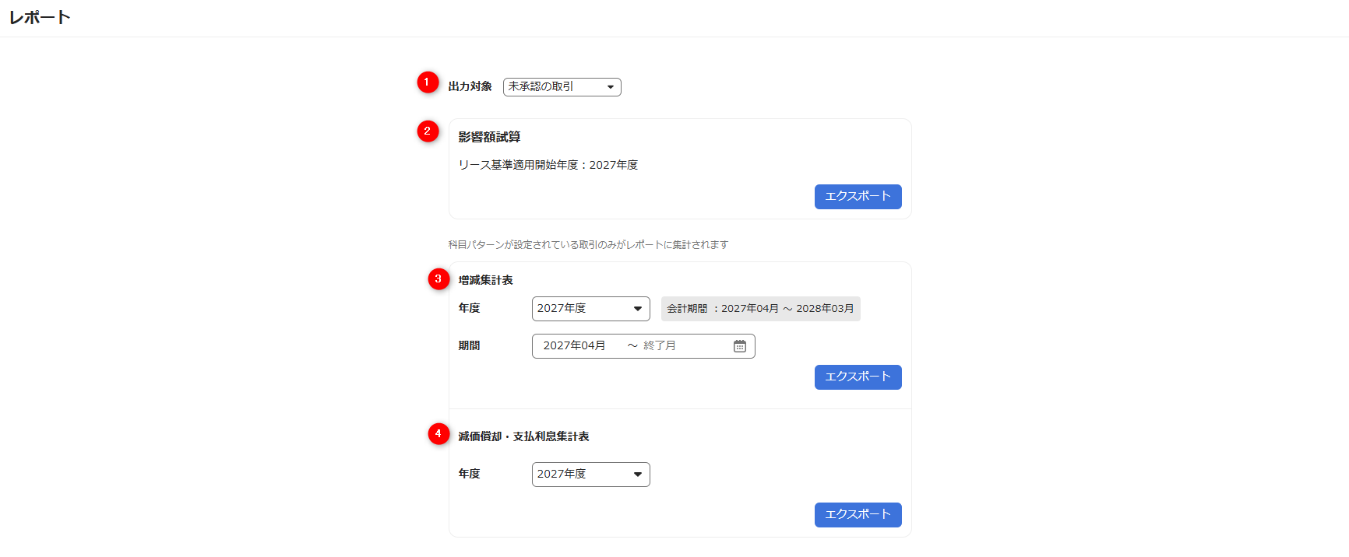Click the レポート page title
The width and height of the screenshot is (1349, 557).
[40, 18]
